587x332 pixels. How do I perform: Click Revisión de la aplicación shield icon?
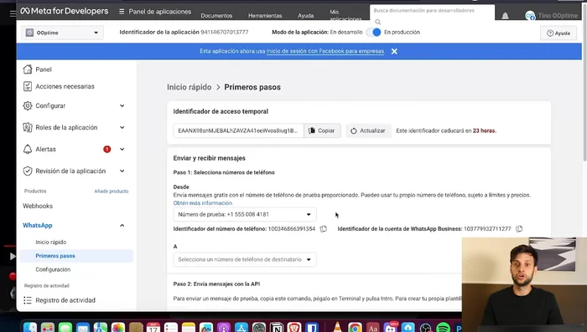point(28,171)
